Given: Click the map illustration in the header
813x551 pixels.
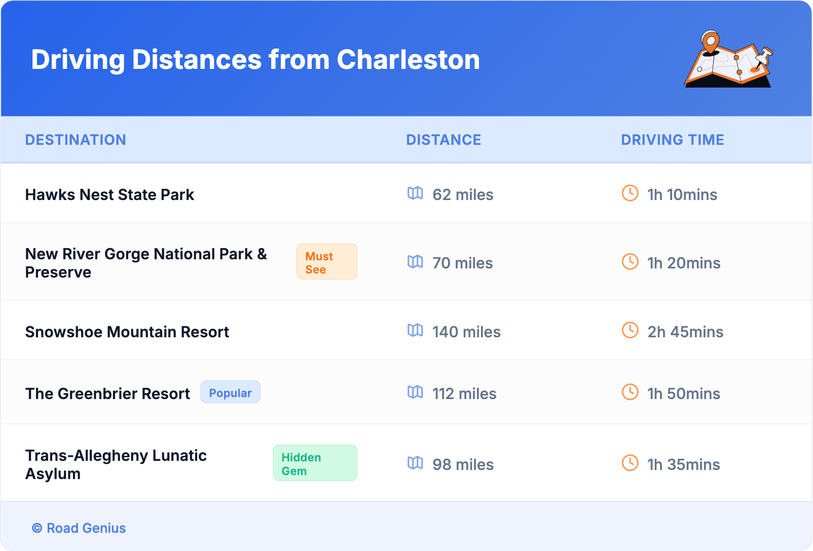Looking at the screenshot, I should (x=728, y=59).
